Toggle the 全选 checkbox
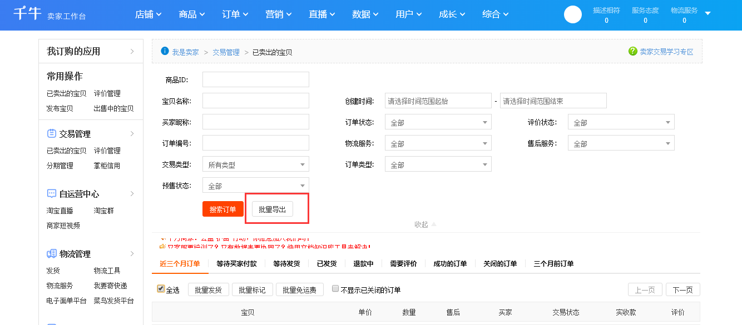The width and height of the screenshot is (742, 325). tap(161, 289)
